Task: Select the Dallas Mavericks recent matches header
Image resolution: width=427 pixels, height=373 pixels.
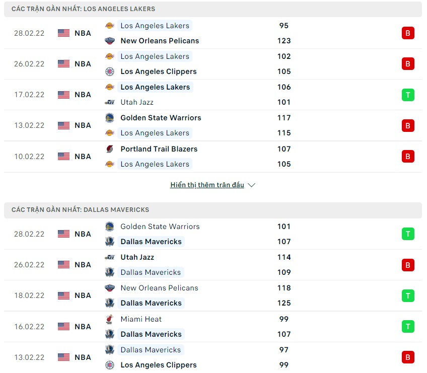Action: click(81, 210)
